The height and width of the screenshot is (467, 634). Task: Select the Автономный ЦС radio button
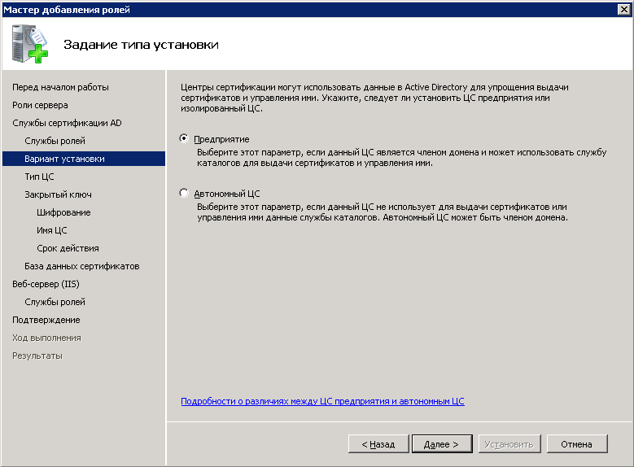coord(184,194)
